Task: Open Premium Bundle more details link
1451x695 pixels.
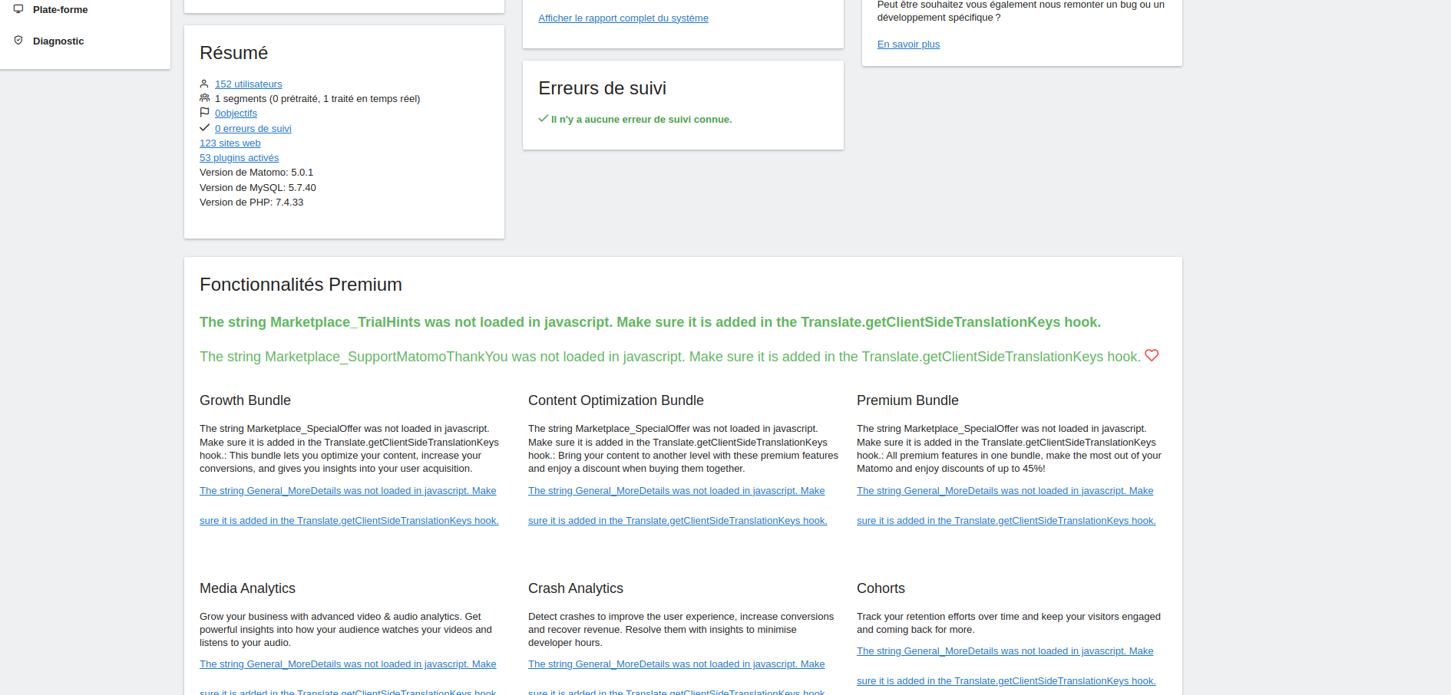Action: click(1006, 506)
